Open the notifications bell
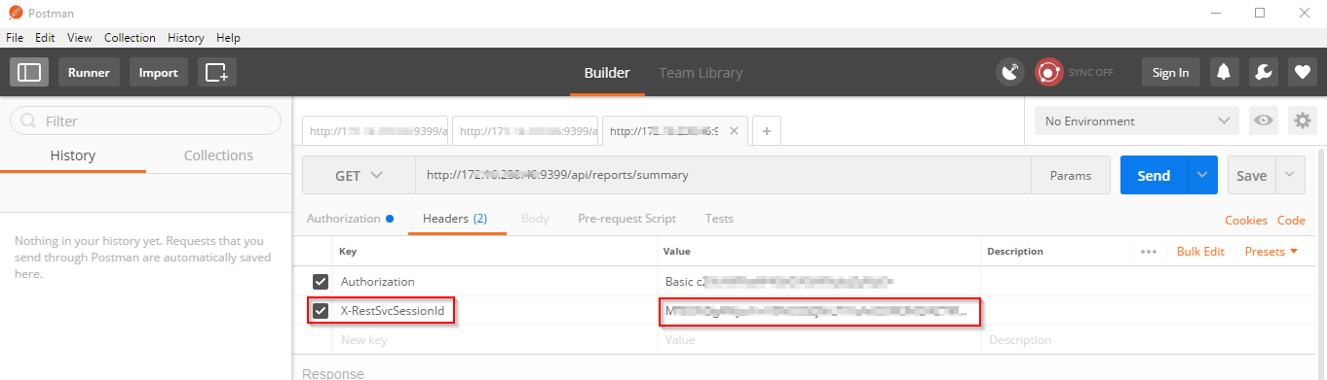 pos(1225,72)
